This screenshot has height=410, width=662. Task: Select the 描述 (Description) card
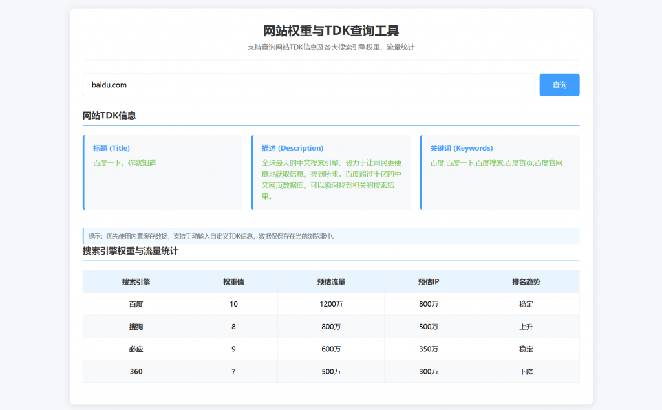coord(331,172)
